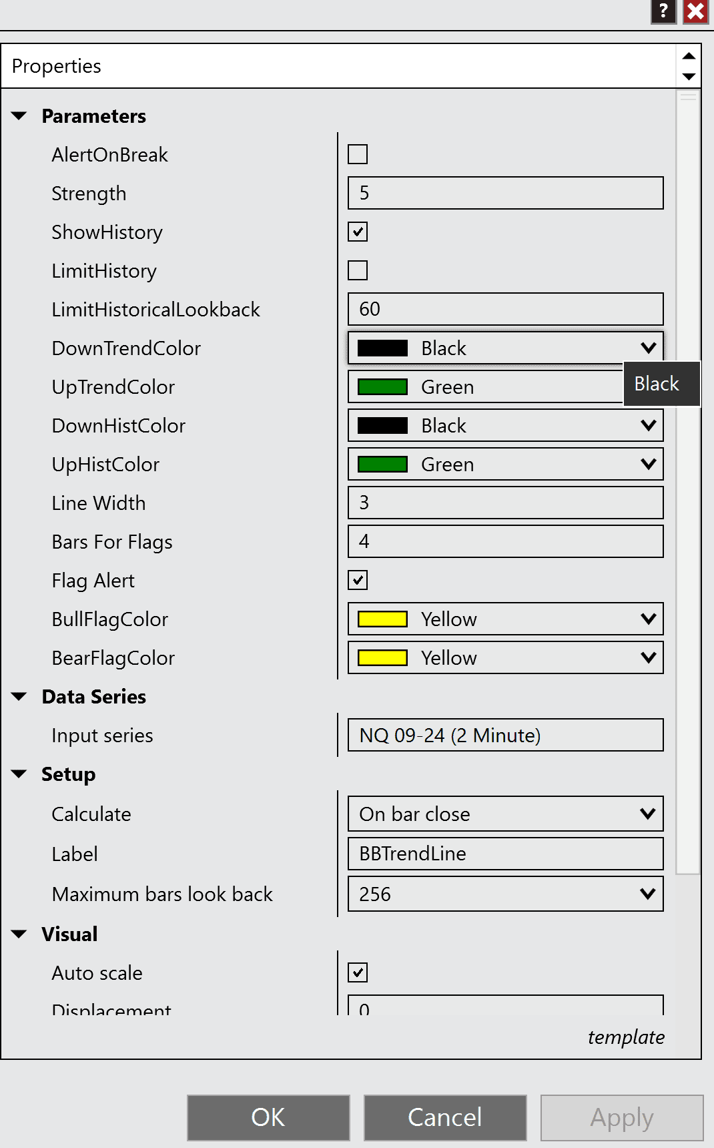Click the Cancel button
The height and width of the screenshot is (1148, 714).
tap(445, 1117)
